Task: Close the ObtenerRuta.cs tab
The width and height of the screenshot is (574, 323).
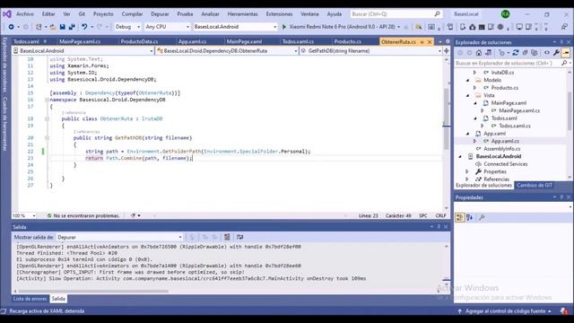Action: (x=430, y=42)
